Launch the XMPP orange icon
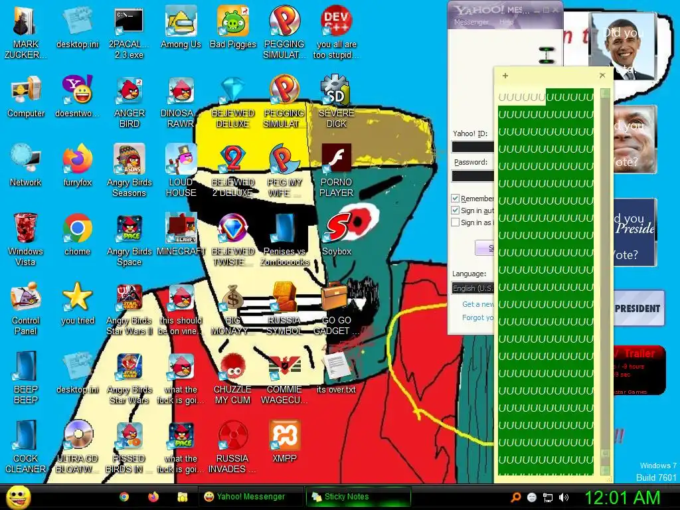Image resolution: width=680 pixels, height=510 pixels. tap(284, 442)
